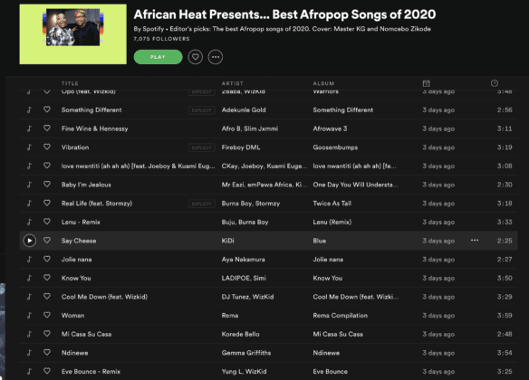Toggle the heart next to Something Different
The width and height of the screenshot is (529, 380).
coord(47,109)
